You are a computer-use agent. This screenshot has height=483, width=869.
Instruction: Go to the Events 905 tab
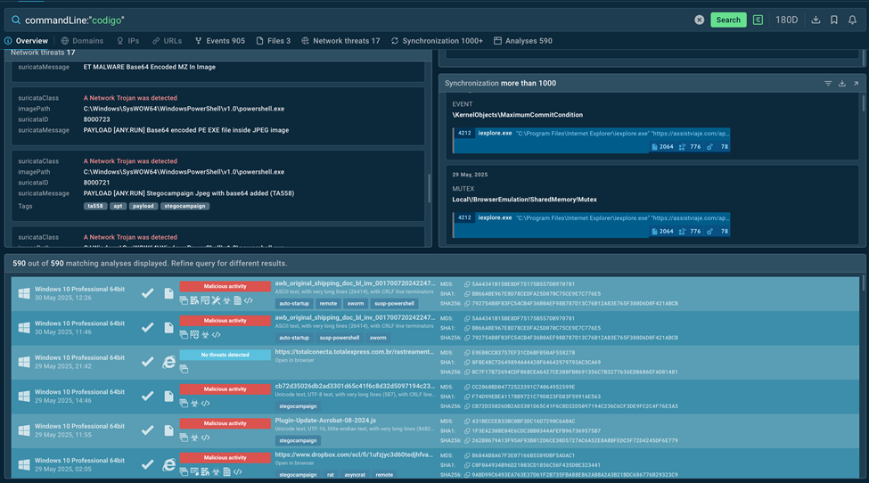tap(220, 41)
